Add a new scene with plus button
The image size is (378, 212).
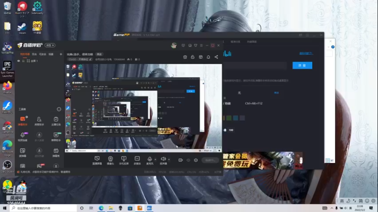coord(61,54)
